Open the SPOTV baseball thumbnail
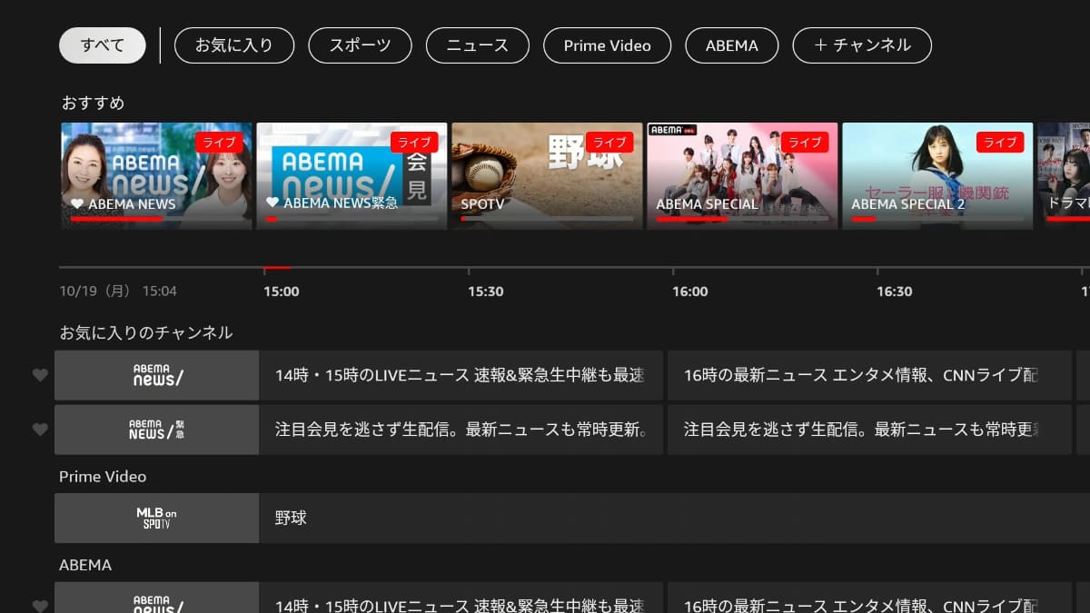The height and width of the screenshot is (613, 1090). click(547, 175)
